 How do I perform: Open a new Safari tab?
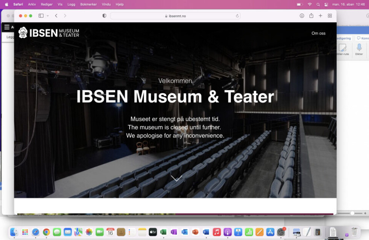click(x=320, y=16)
